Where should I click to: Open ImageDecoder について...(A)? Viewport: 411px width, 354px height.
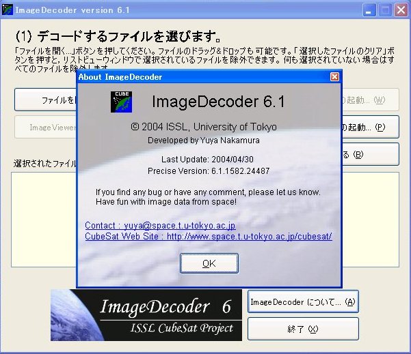pyautogui.click(x=302, y=302)
